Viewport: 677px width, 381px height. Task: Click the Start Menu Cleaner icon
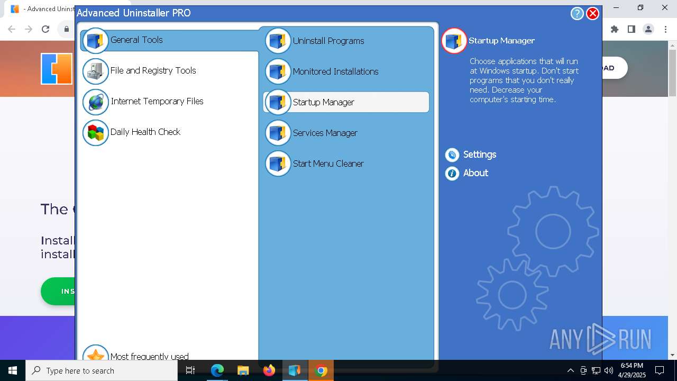pyautogui.click(x=278, y=164)
